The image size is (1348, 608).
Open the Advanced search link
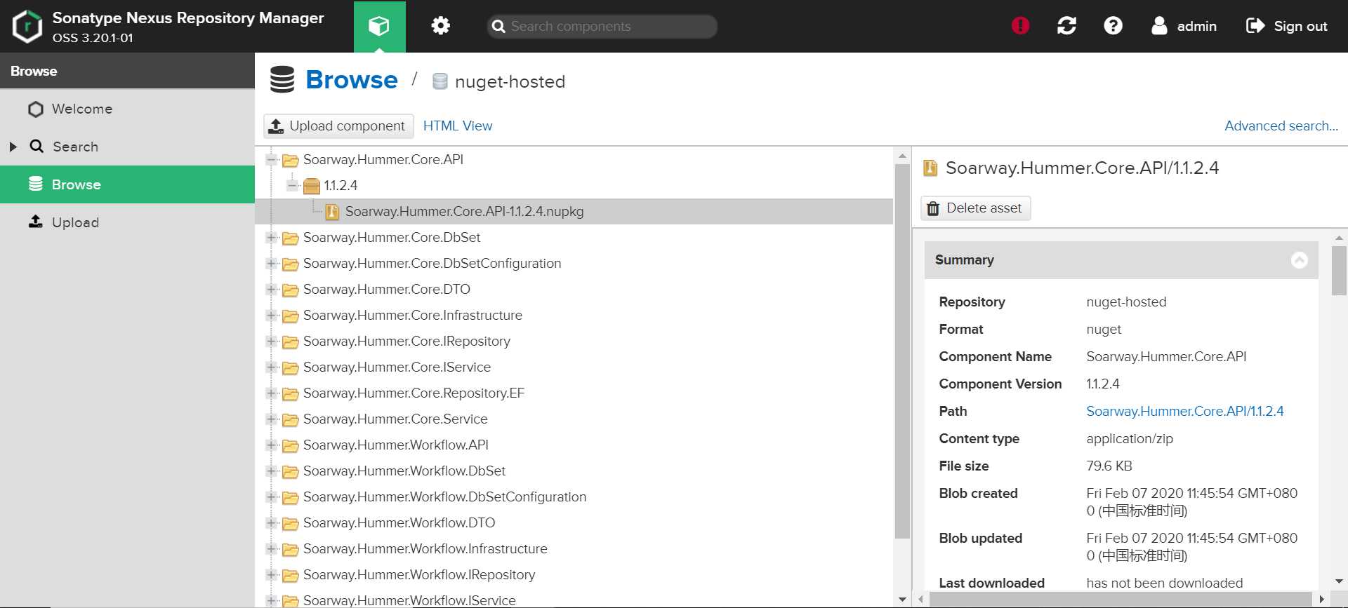pos(1281,126)
